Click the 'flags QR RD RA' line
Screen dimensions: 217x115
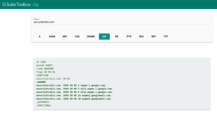(x=46, y=72)
